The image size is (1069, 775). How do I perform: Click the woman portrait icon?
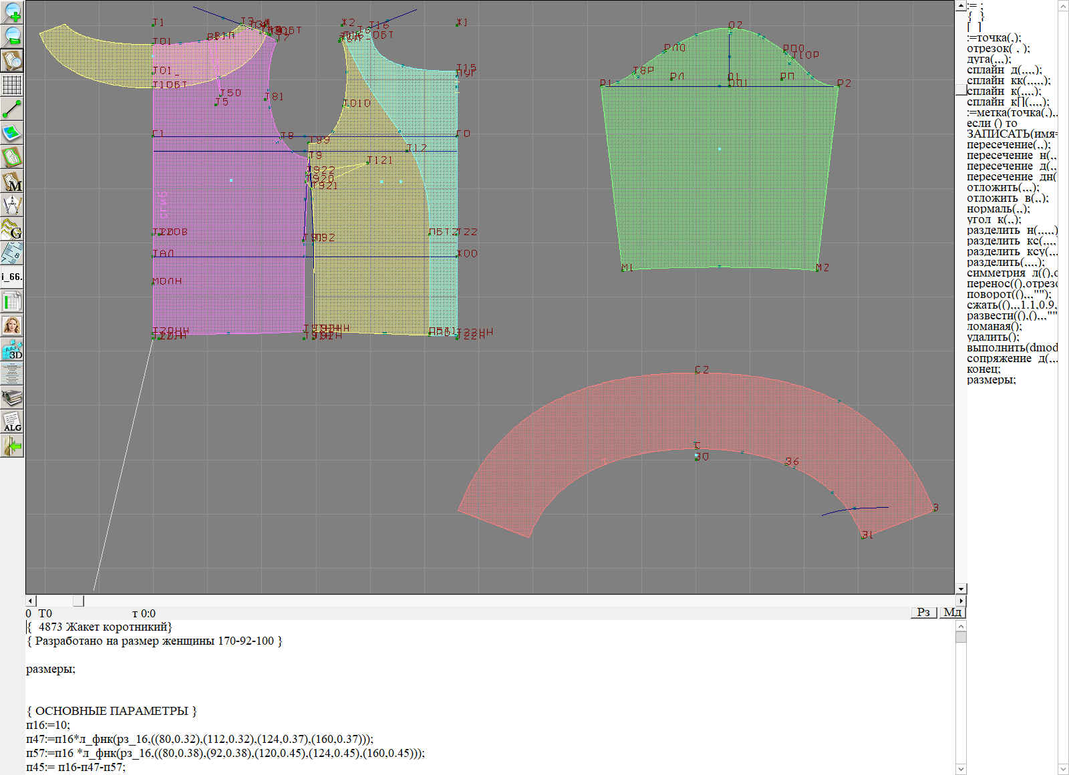coord(12,326)
